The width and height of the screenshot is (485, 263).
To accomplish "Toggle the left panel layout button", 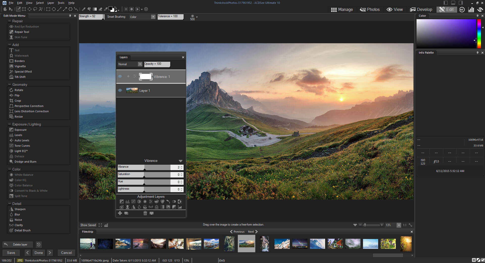I will pos(446,3).
